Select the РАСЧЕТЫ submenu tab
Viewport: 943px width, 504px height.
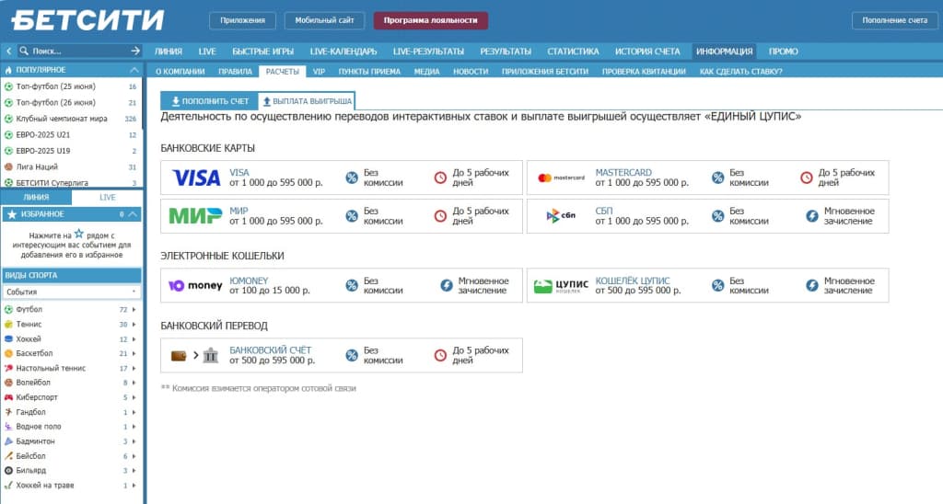(282, 72)
